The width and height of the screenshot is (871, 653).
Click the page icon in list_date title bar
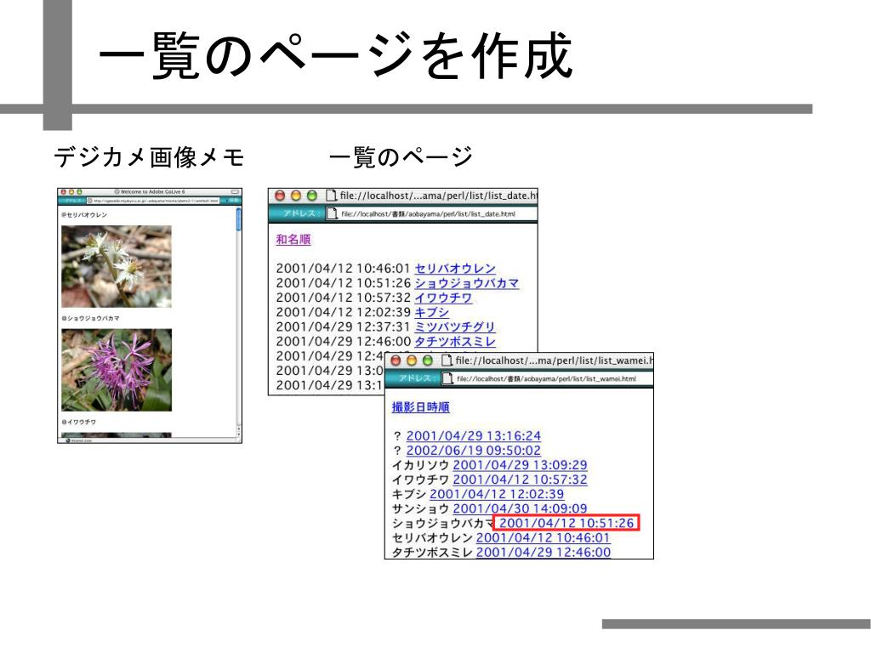click(331, 196)
